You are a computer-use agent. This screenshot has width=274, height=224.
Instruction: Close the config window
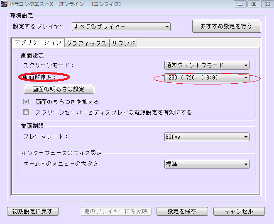tap(267, 4)
